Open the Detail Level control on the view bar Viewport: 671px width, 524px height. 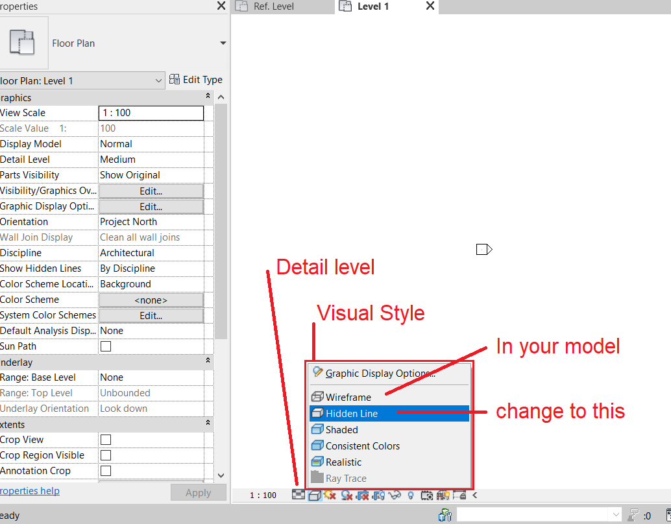pos(299,494)
